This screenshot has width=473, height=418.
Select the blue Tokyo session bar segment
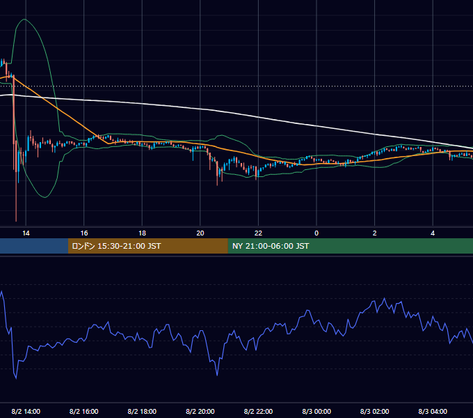pyautogui.click(x=34, y=246)
